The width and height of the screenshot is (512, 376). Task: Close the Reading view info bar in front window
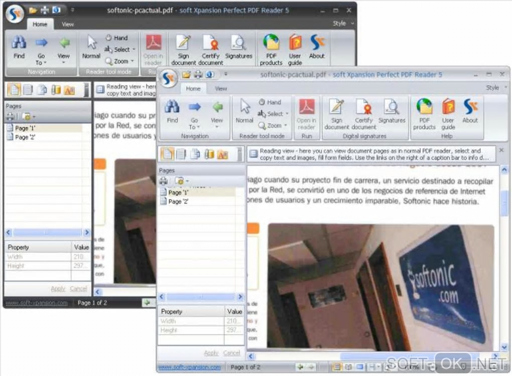(502, 150)
